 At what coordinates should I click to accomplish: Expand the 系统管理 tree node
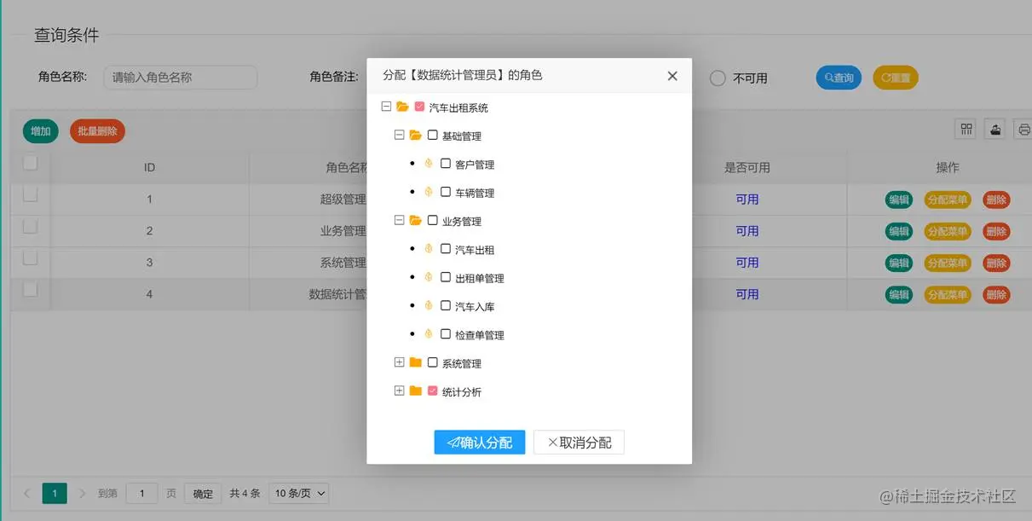(399, 362)
